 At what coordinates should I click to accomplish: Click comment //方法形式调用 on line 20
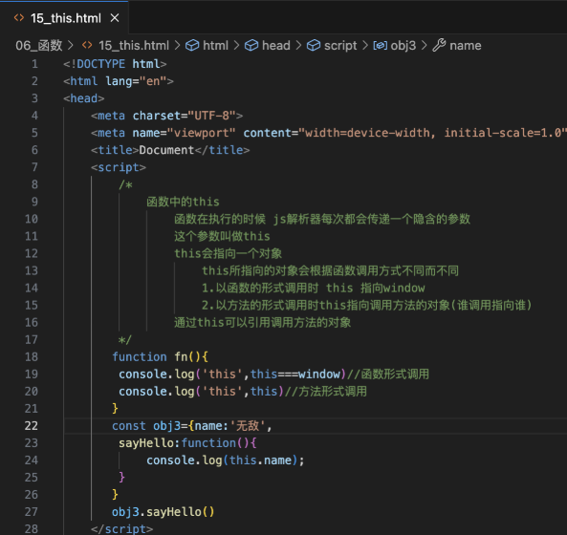click(326, 392)
